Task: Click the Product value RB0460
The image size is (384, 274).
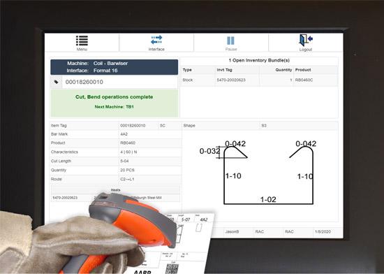Action: (x=128, y=143)
